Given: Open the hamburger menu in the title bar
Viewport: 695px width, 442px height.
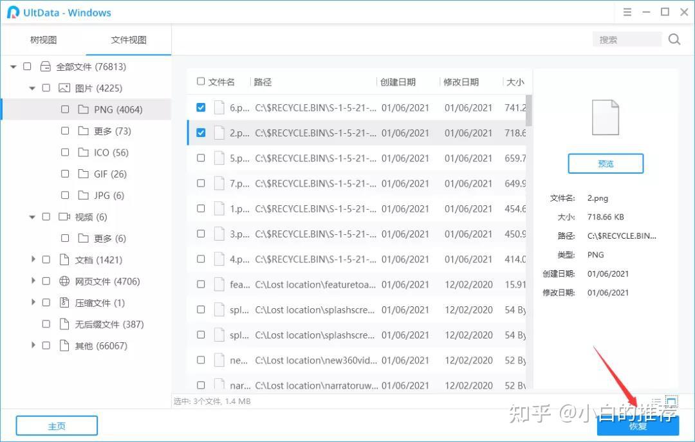Looking at the screenshot, I should coord(627,12).
